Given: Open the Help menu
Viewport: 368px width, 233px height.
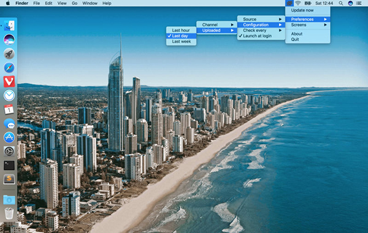Looking at the screenshot, I should [107, 3].
